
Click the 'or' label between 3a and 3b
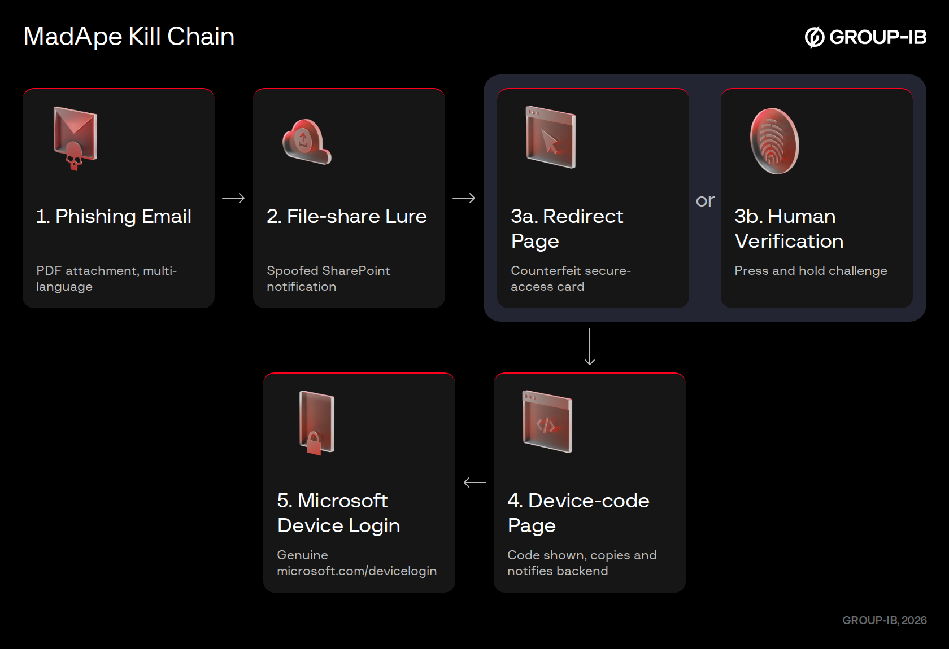705,200
